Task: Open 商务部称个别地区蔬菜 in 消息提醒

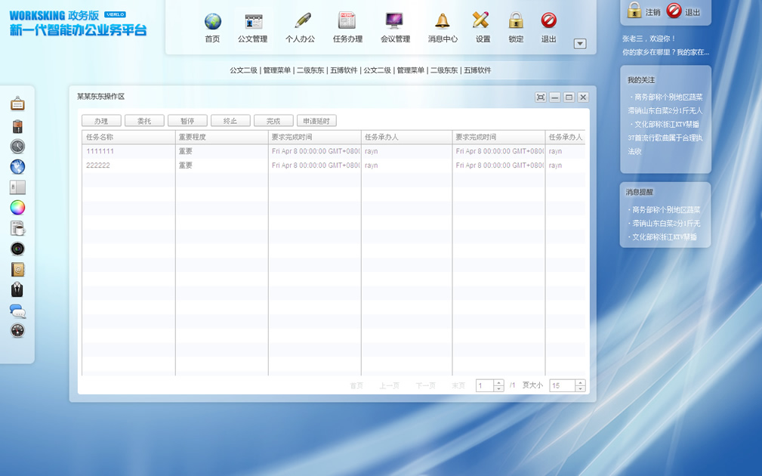Action: tap(666, 210)
